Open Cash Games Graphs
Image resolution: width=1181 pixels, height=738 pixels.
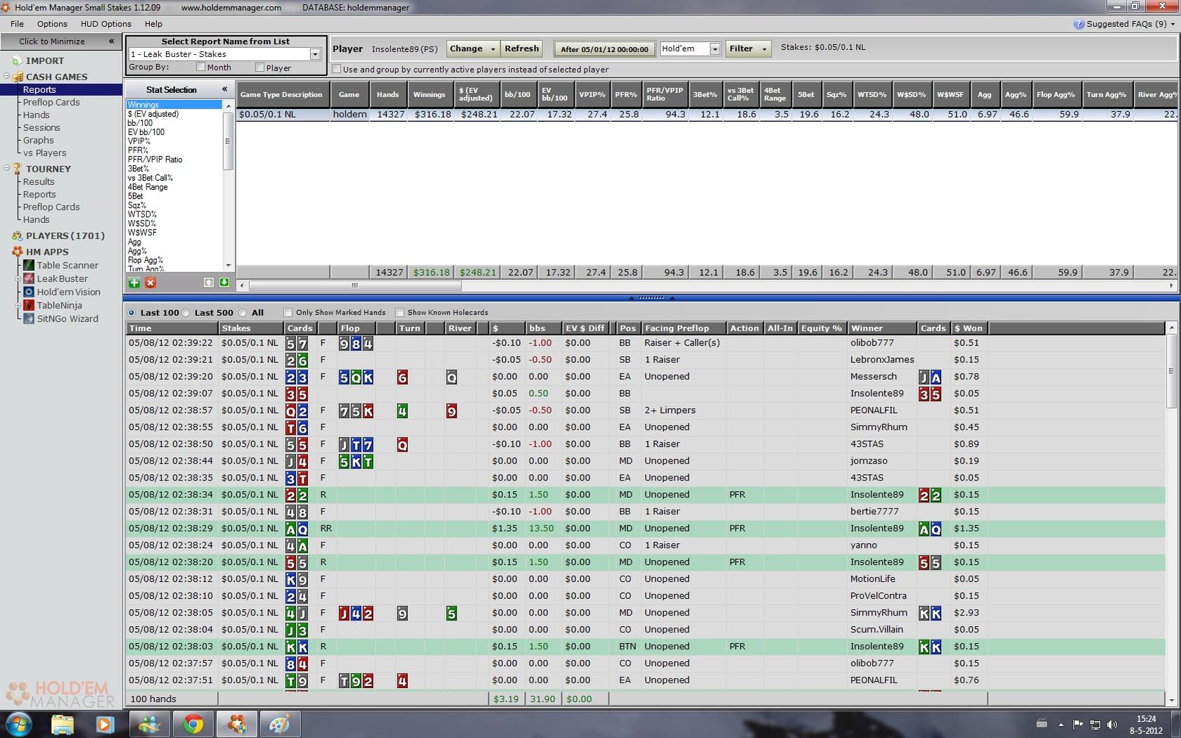point(38,140)
